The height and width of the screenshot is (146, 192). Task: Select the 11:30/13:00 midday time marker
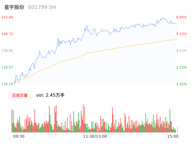[x=95, y=136]
